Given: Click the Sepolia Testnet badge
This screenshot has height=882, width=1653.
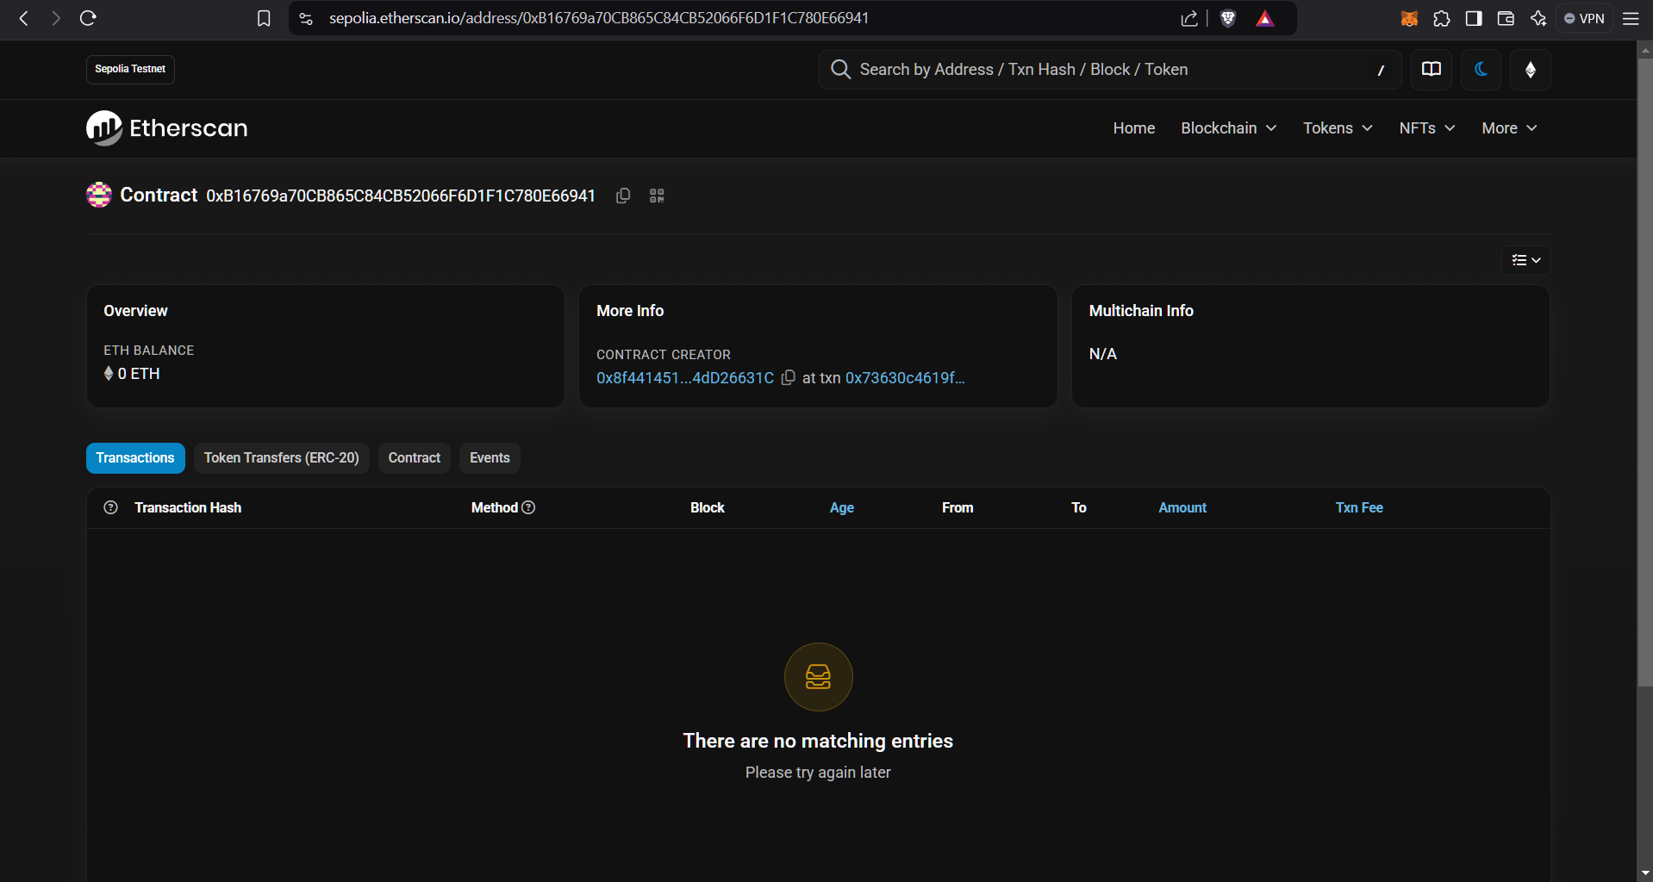Looking at the screenshot, I should (130, 69).
